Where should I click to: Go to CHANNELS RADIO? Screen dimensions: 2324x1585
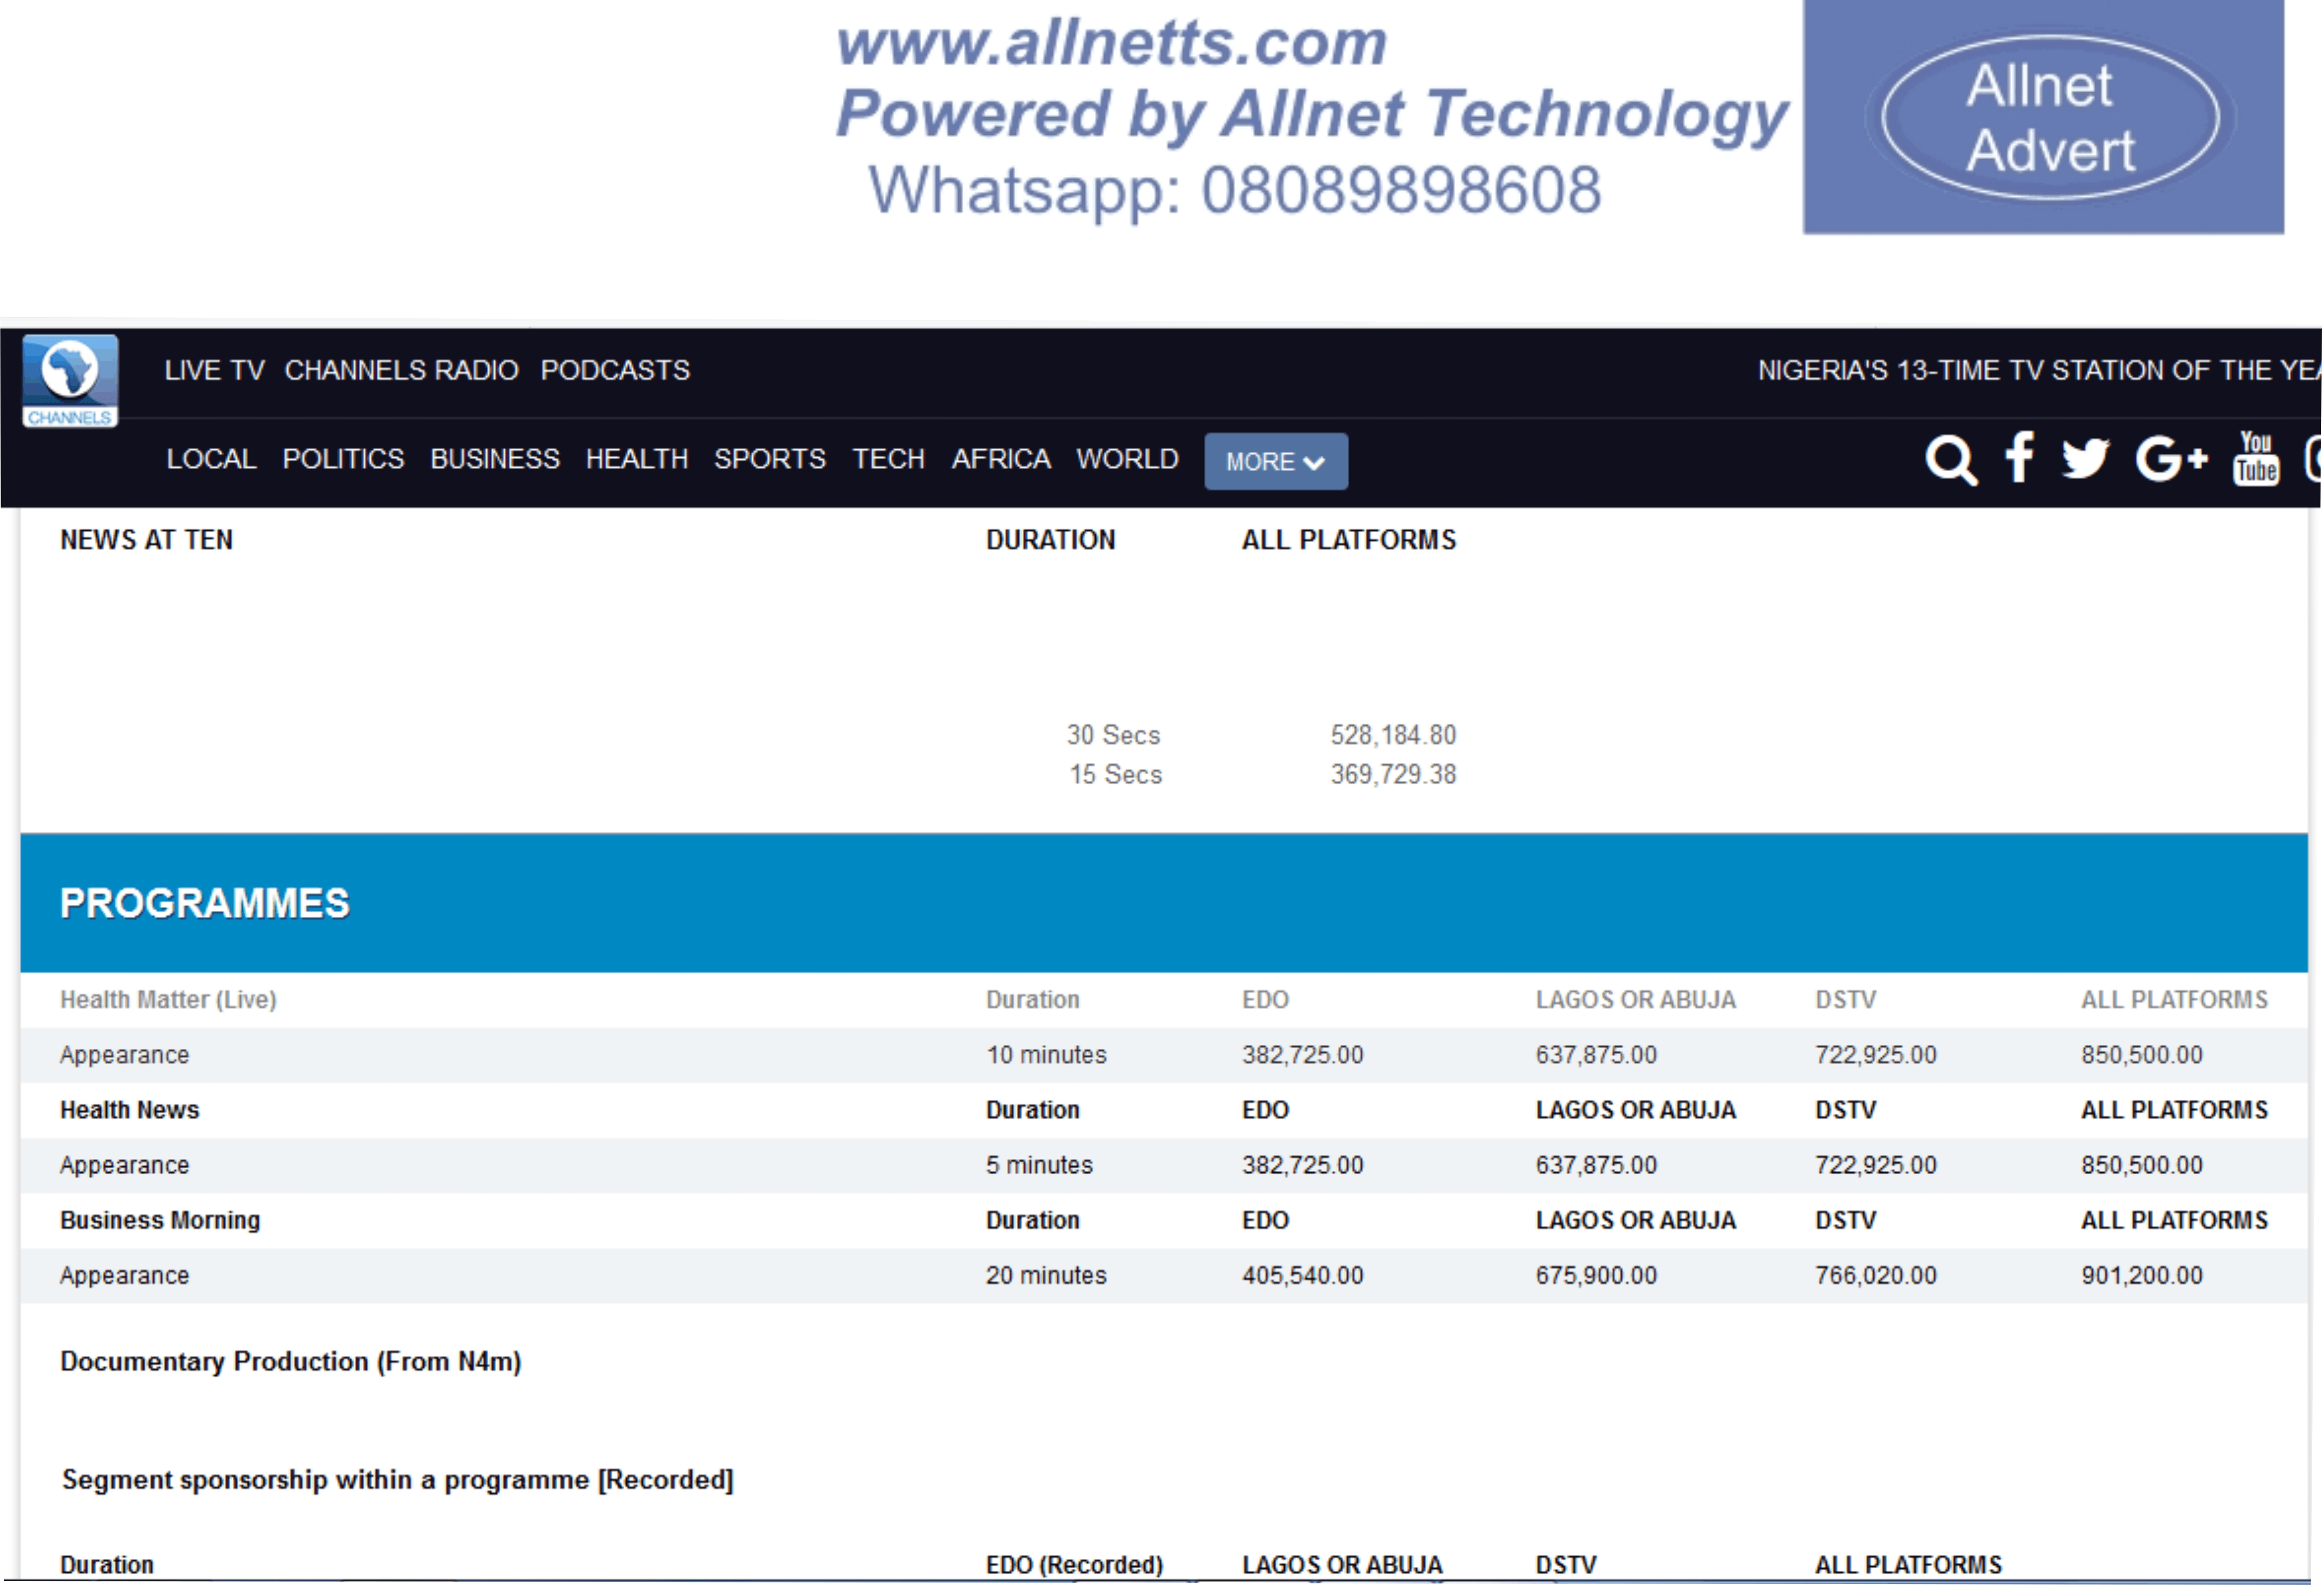pyautogui.click(x=401, y=371)
